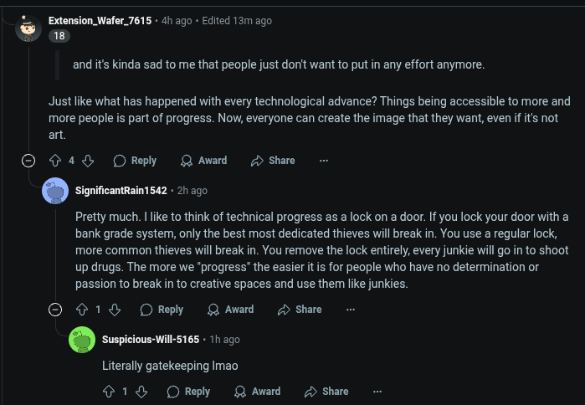The height and width of the screenshot is (405, 585).
Task: Downvote Suspicious-Will-5165's comment
Action: 141,392
